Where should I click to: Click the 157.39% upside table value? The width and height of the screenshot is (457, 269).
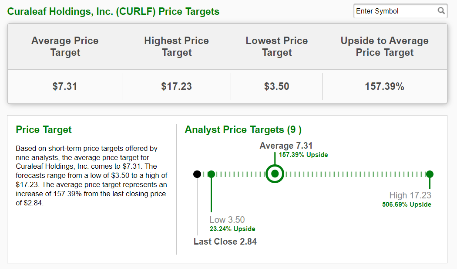click(x=384, y=86)
